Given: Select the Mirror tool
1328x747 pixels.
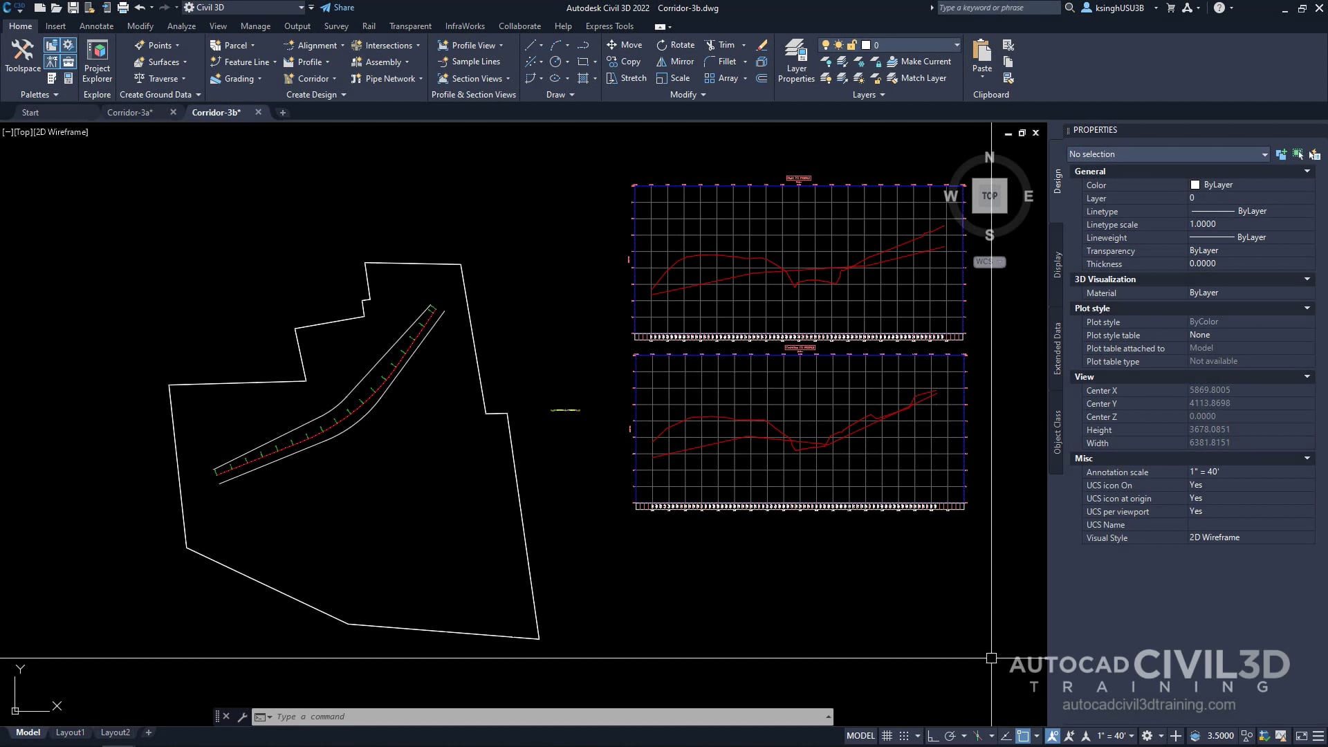Looking at the screenshot, I should coord(674,61).
